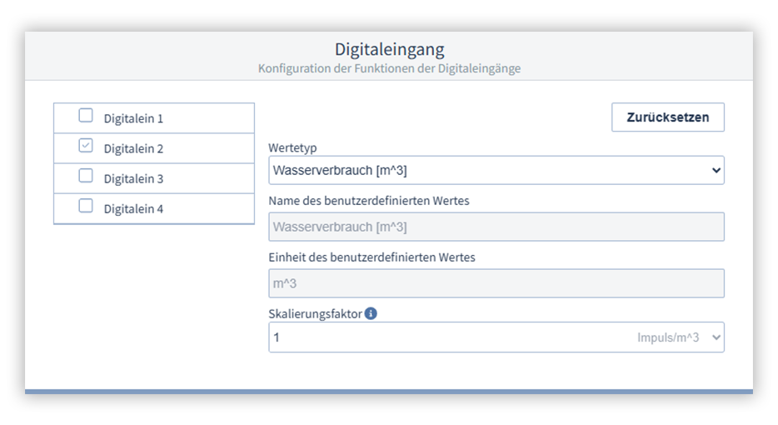Image resolution: width=778 pixels, height=425 pixels.
Task: Choose the Digitalein 3 list entry label
Action: tap(133, 178)
